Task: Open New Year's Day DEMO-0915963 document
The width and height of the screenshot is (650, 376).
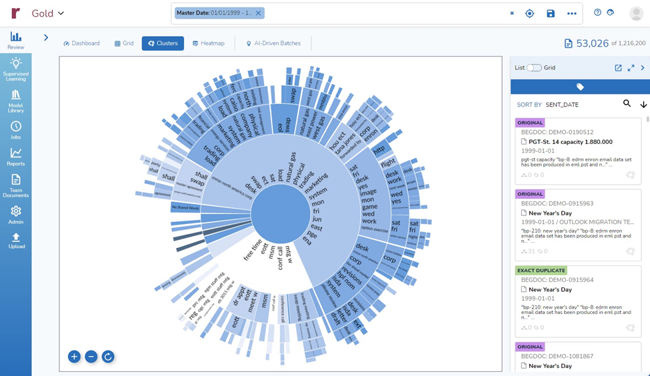Action: (550, 213)
